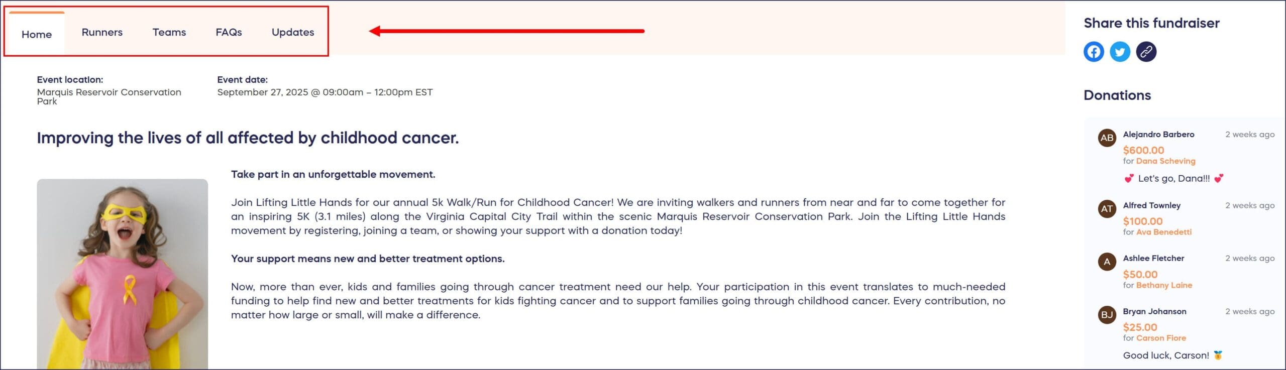View the Updates tab
Image resolution: width=1286 pixels, height=370 pixels.
293,32
